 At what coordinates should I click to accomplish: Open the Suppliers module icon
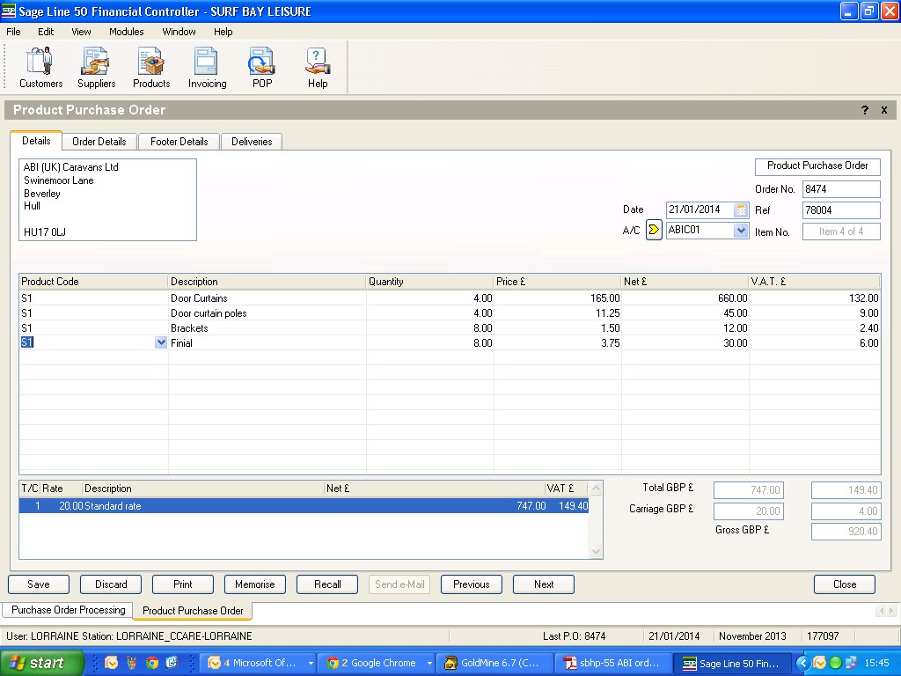[x=96, y=67]
